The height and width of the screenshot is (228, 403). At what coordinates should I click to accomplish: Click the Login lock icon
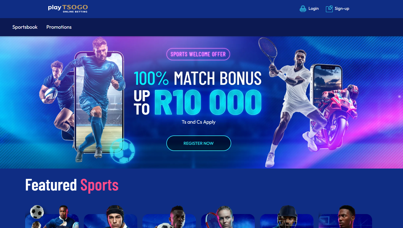[303, 9]
